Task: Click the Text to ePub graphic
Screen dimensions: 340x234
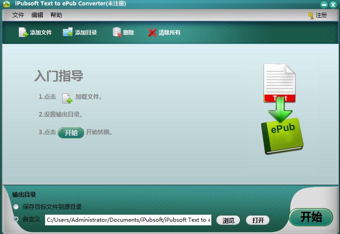Action: coord(281,109)
